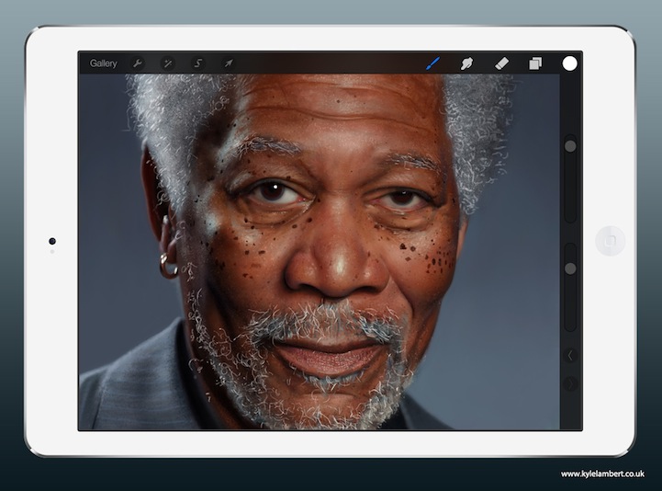Open the Adjustments magic wand menu
662x491 pixels.
167,63
